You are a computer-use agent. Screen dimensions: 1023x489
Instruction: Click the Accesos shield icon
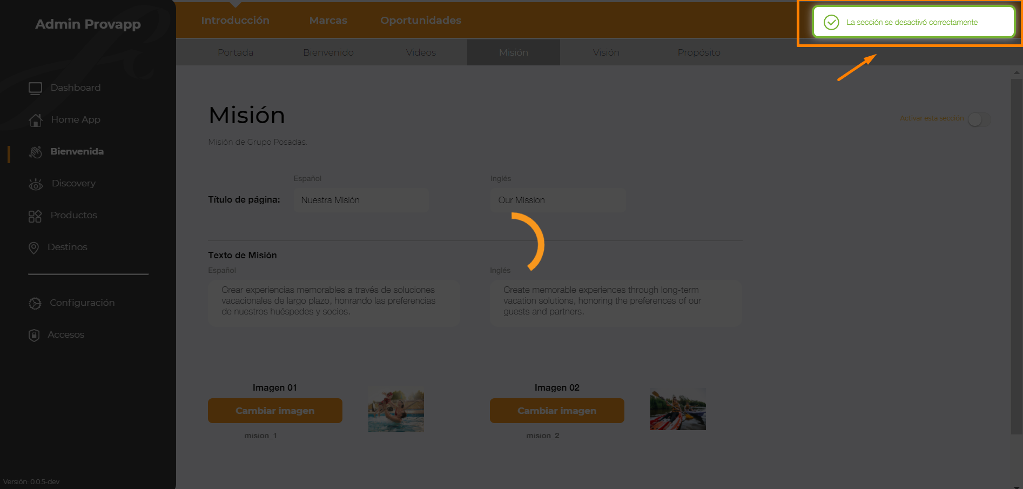click(34, 335)
